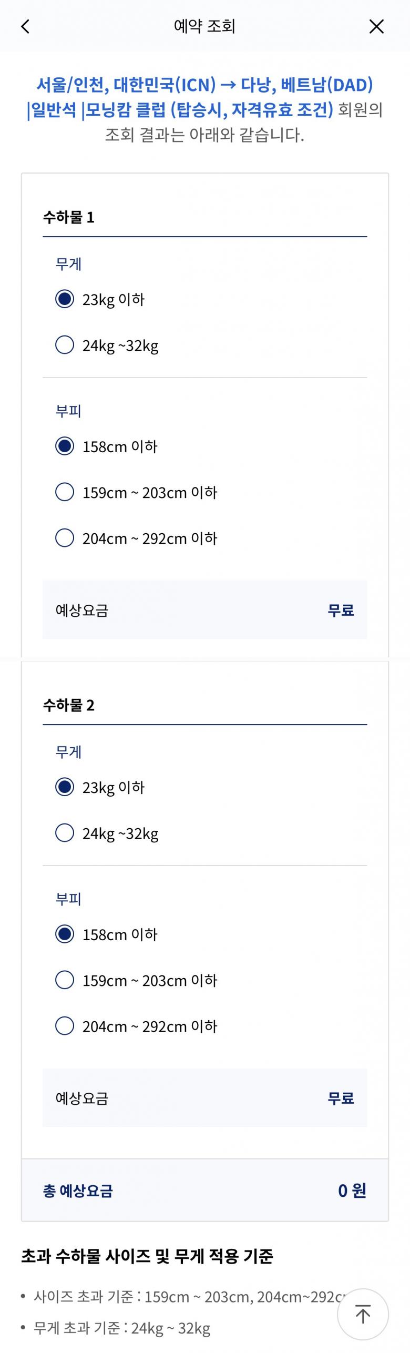
Task: Tap the scroll-to-top arrow button
Action: tap(363, 1314)
